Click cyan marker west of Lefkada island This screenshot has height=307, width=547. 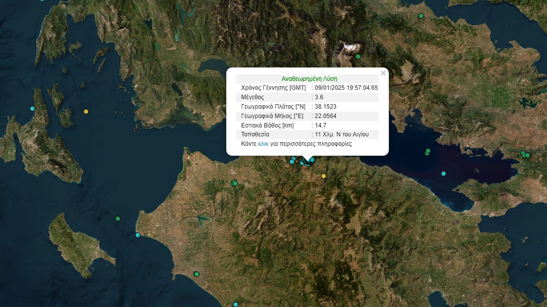32,109
